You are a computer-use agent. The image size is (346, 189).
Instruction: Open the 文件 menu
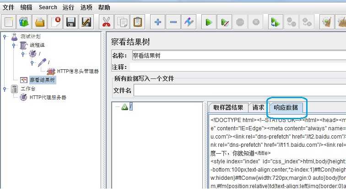point(8,7)
